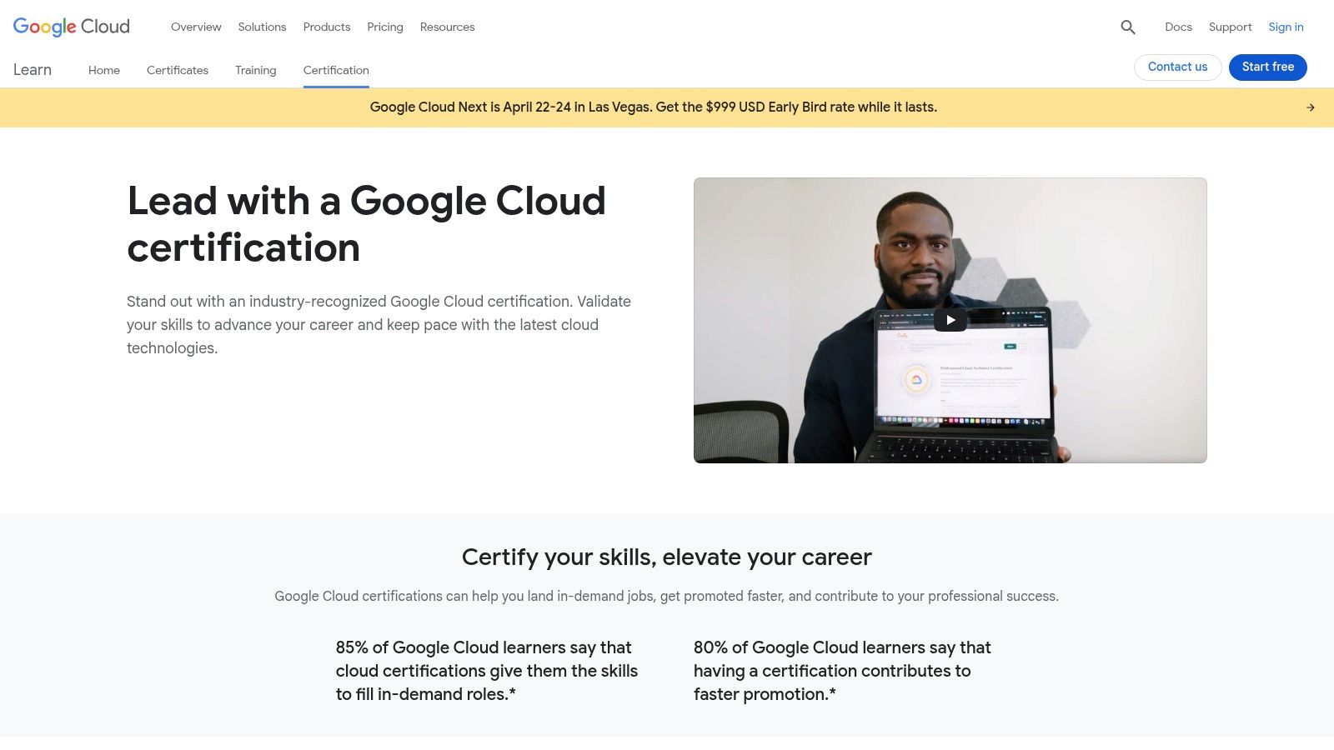
Task: Select the Home tab
Action: coord(103,70)
